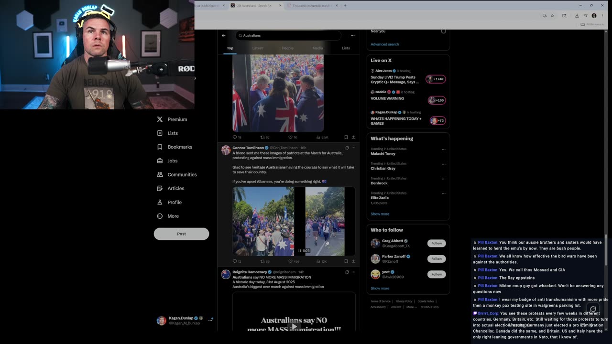Show more Who to follow suggestions
The image size is (612, 344).
click(x=380, y=289)
